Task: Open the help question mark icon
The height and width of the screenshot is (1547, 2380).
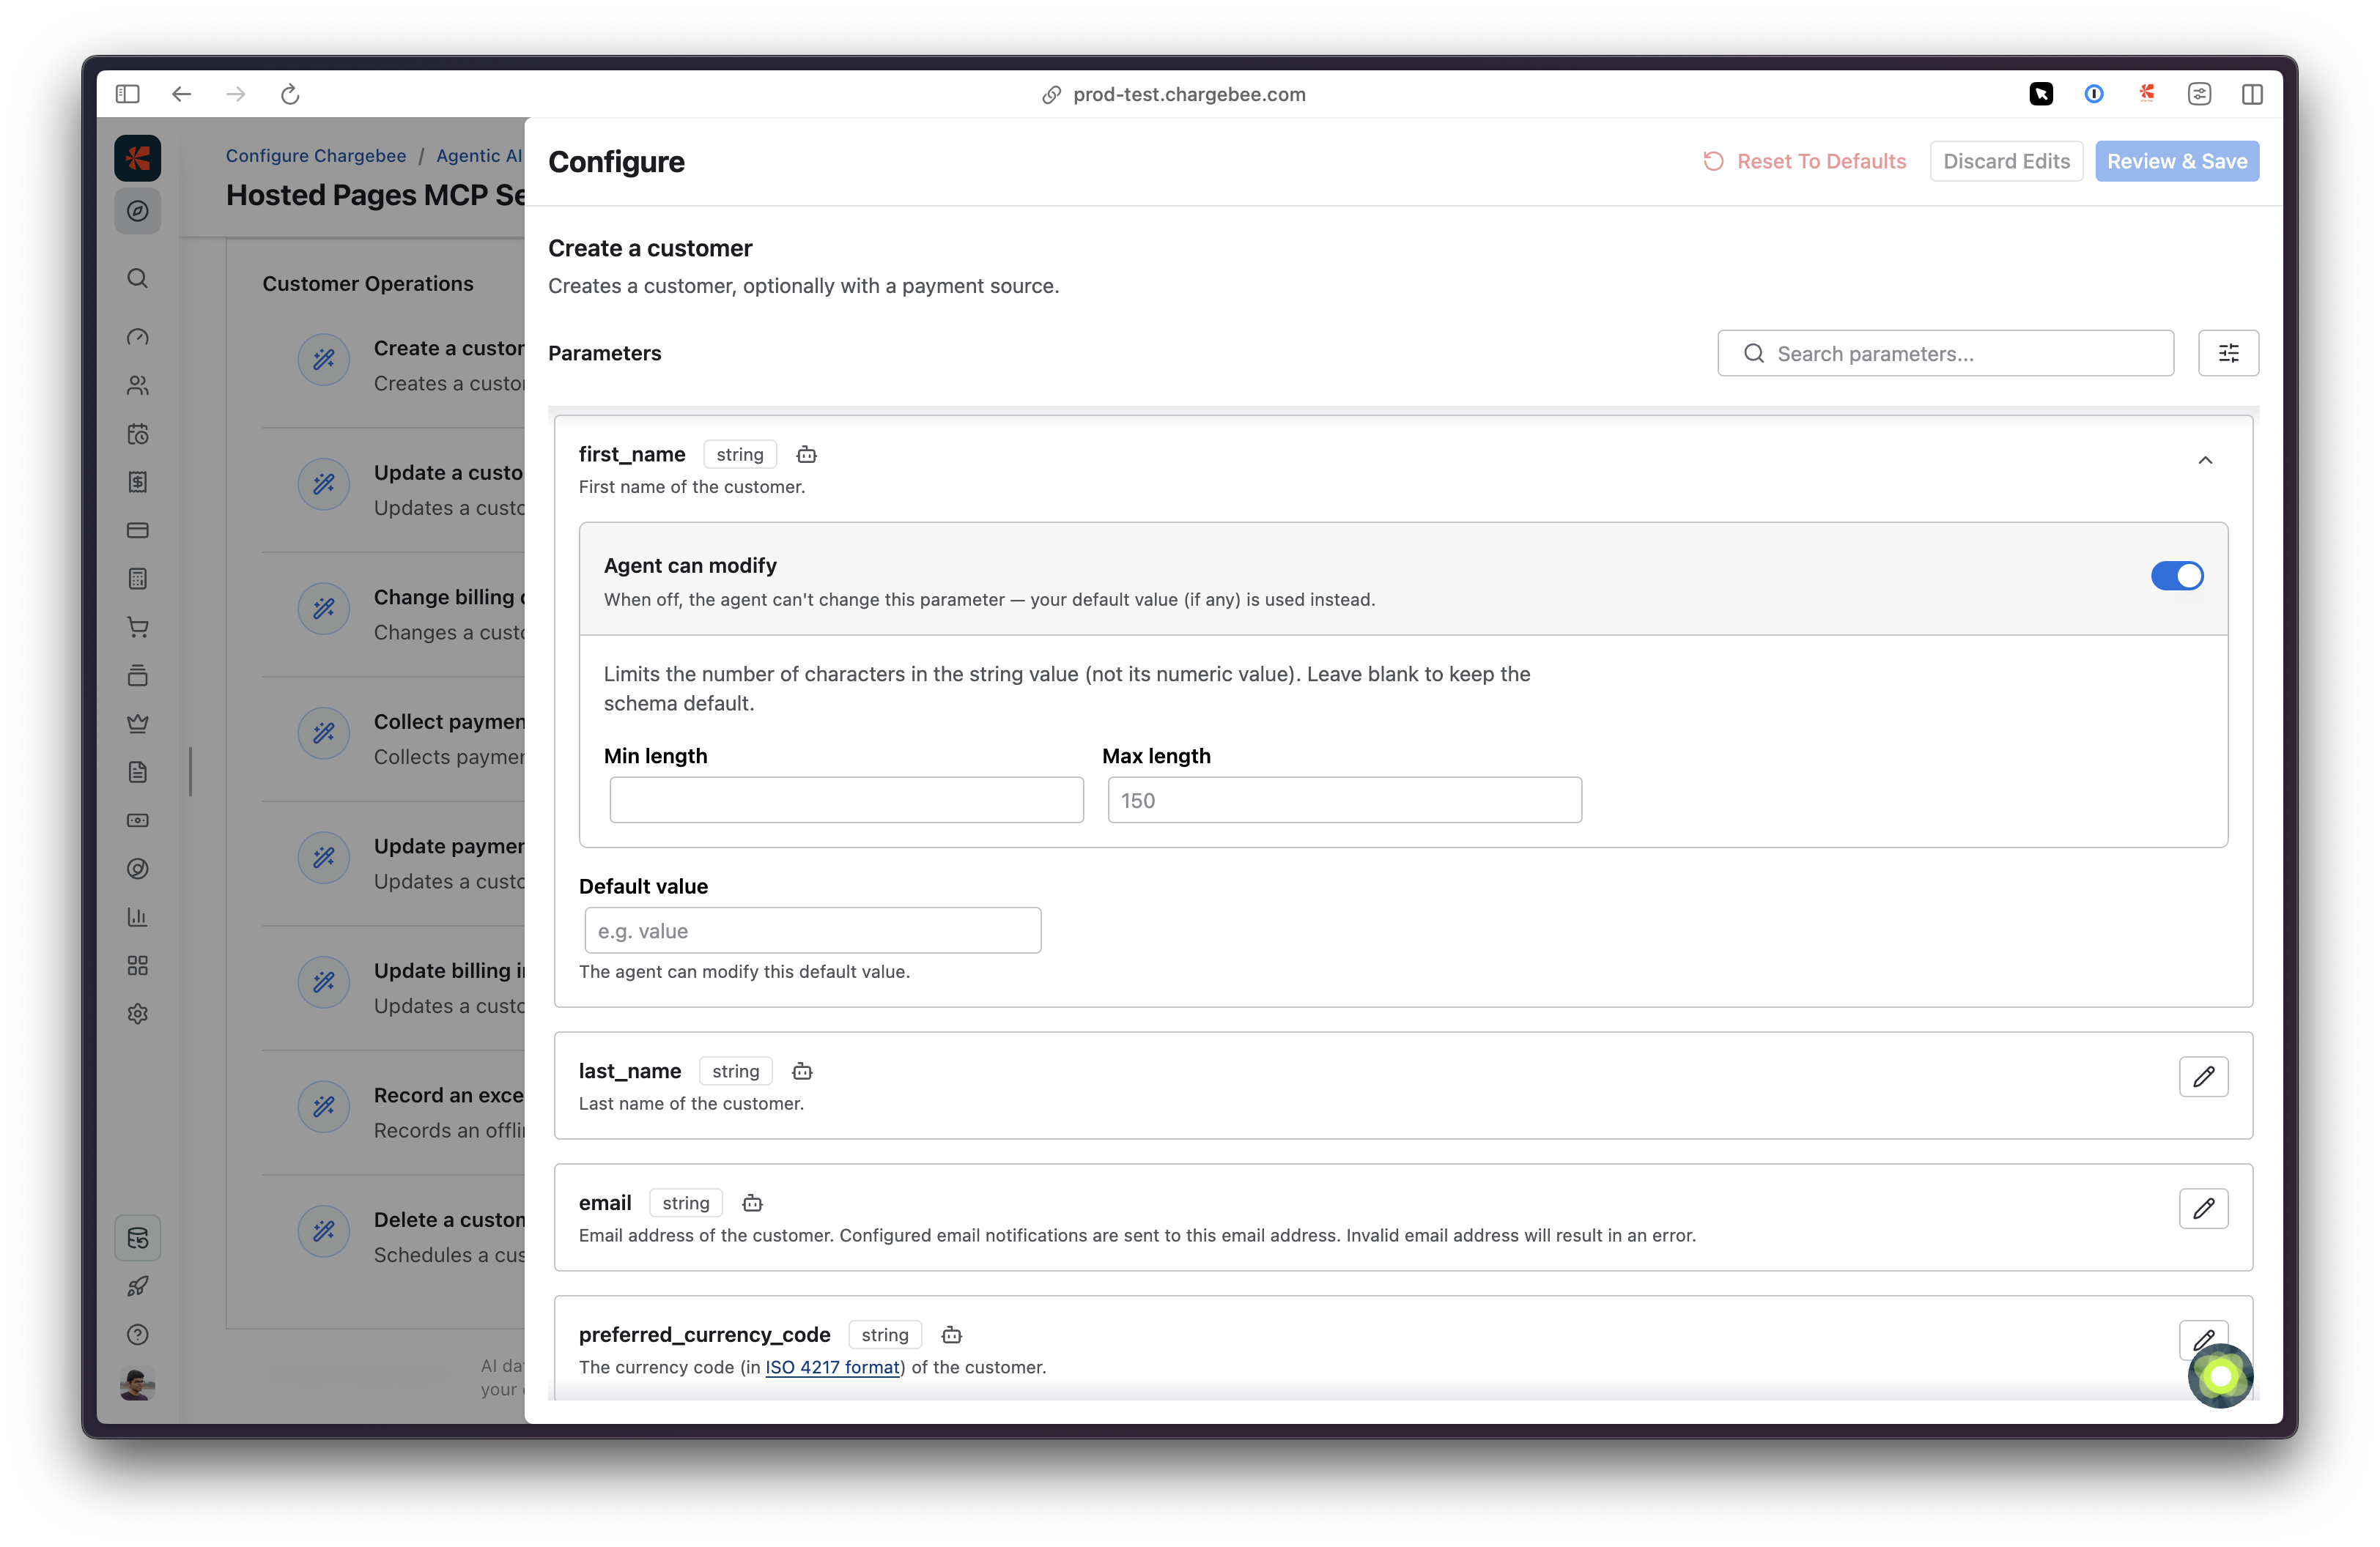Action: click(138, 1334)
